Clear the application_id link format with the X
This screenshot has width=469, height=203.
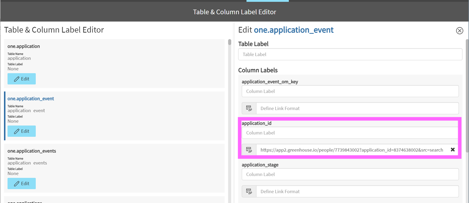(453, 150)
